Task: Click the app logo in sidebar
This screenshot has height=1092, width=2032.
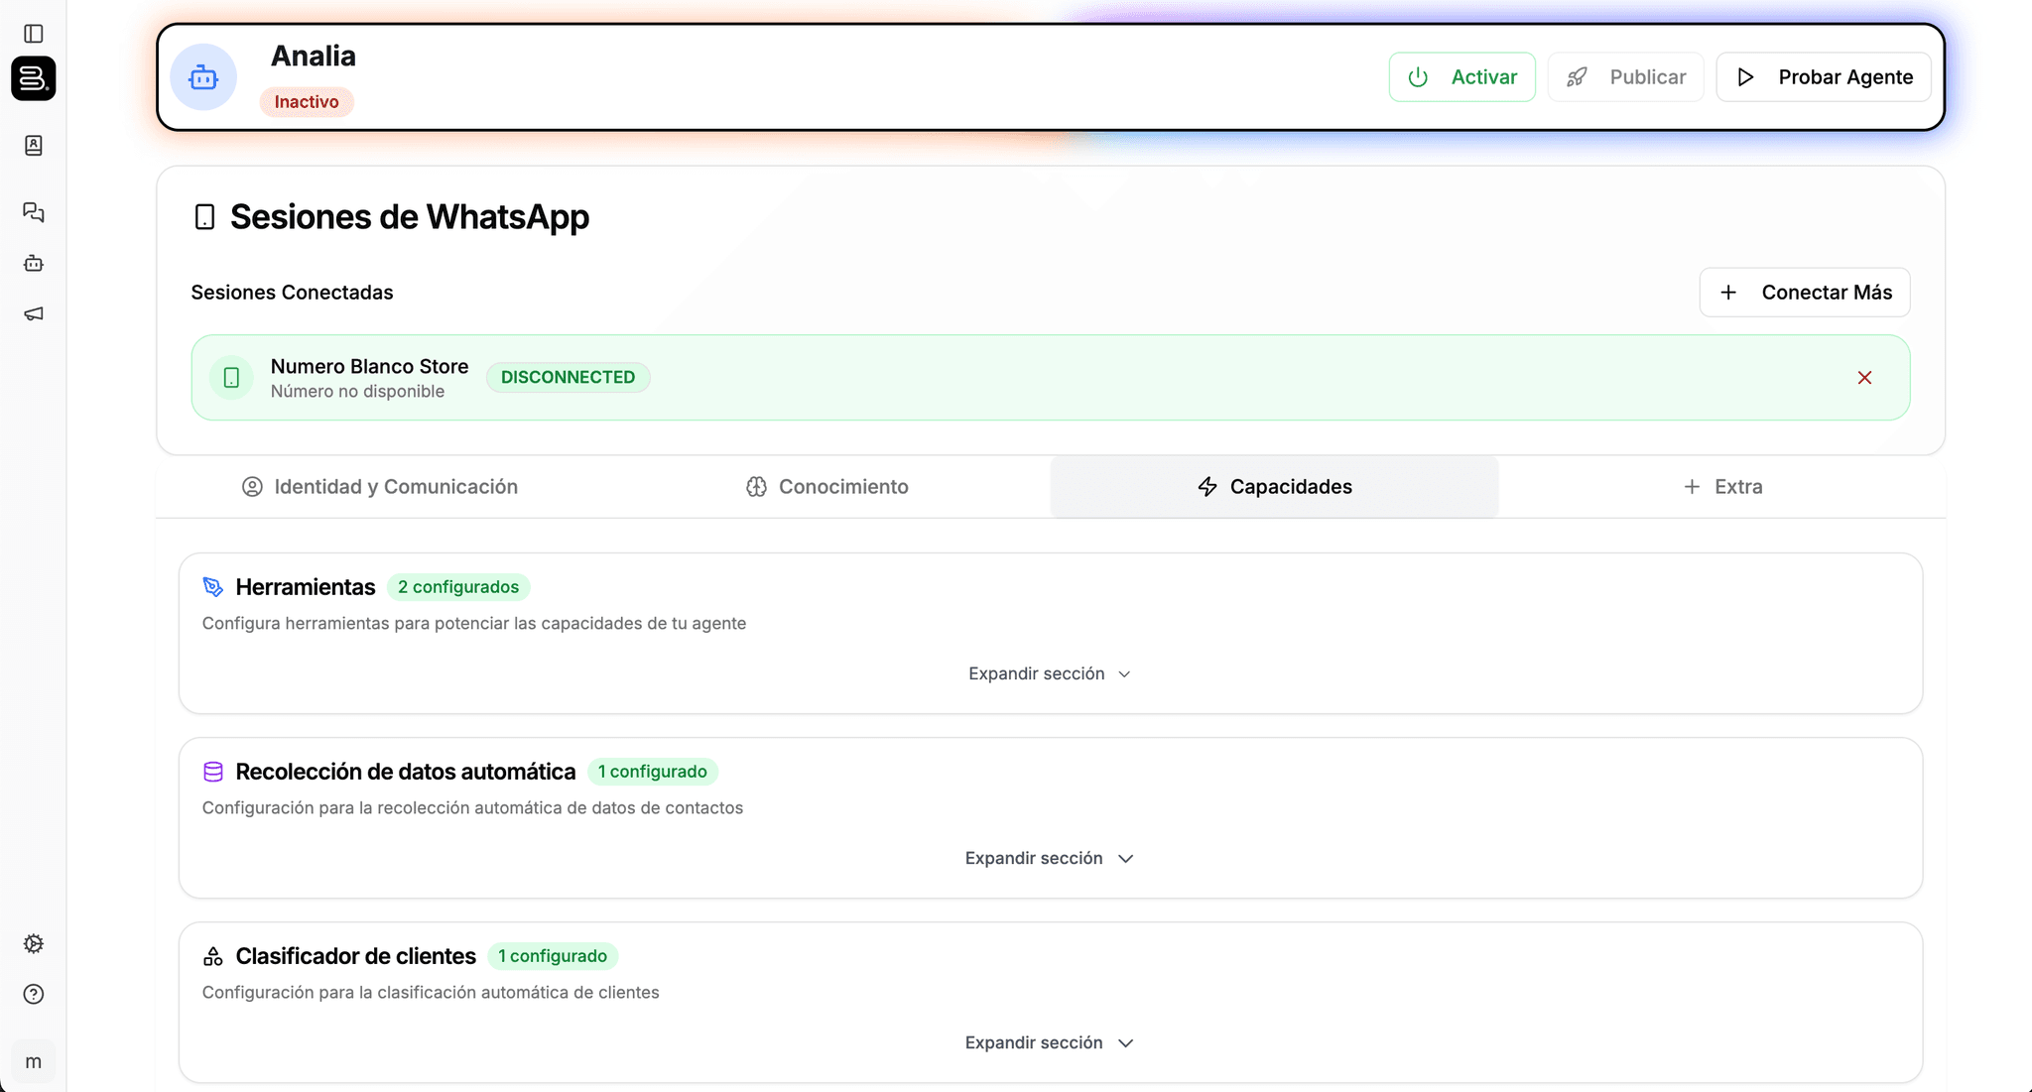Action: [34, 78]
